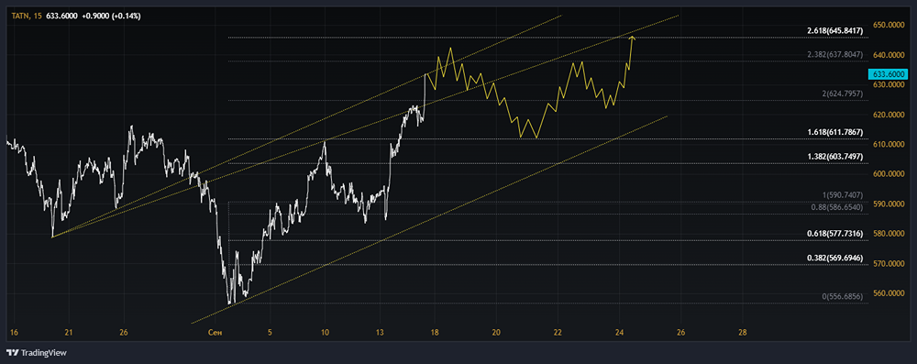Click 600.0000 on the price axis
Screen dimensions: 917x364
pyautogui.click(x=889, y=174)
